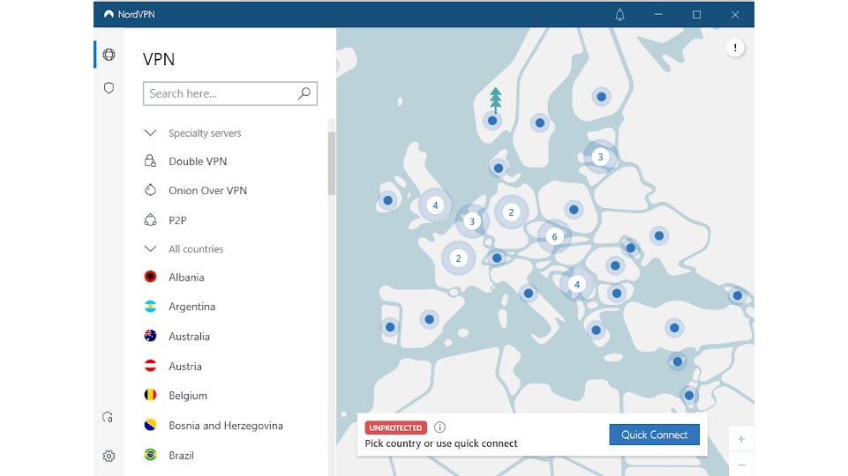Click the UK map cluster showing 4
The image size is (848, 476).
point(435,205)
